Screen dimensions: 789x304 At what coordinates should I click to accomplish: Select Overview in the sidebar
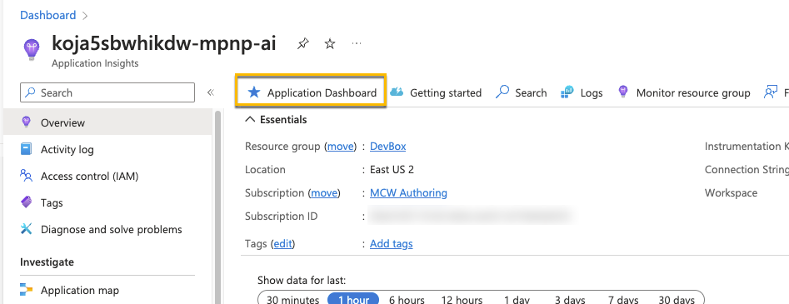click(x=107, y=122)
